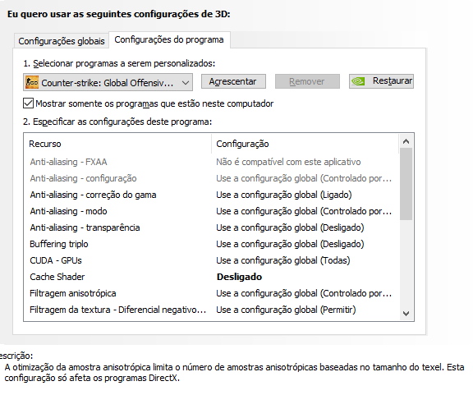This screenshot has height=395, width=473.
Task: Click the scroll down arrow in the settings list
Action: [x=406, y=314]
